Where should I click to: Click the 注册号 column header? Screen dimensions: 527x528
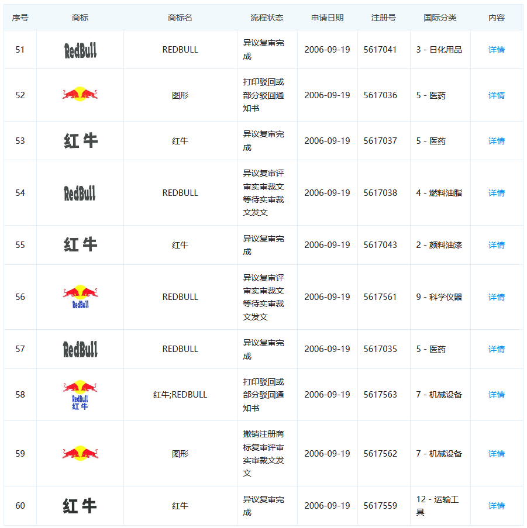(x=384, y=18)
